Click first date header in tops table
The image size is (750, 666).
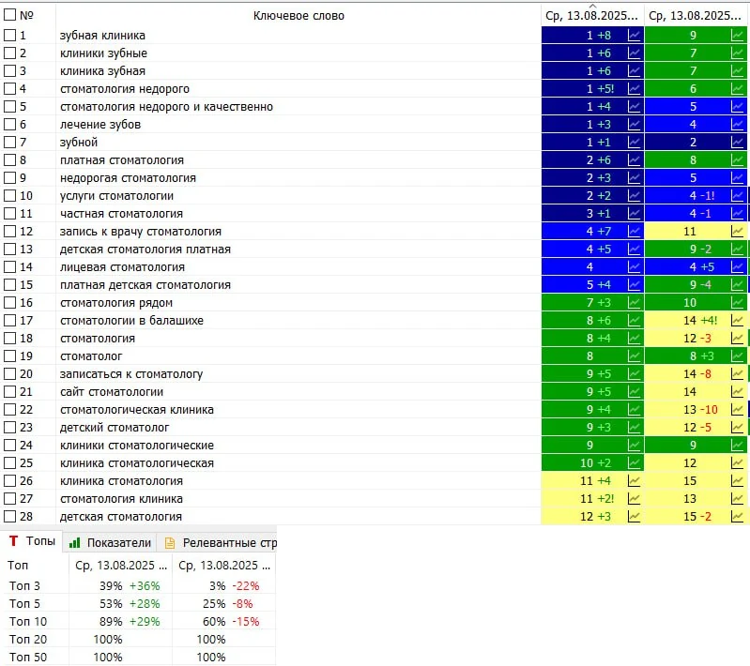coord(121,565)
